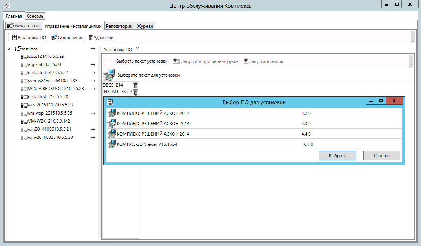Click the arrow next to test.local
Screen dimensions: 421x246
pyautogui.click(x=93, y=49)
